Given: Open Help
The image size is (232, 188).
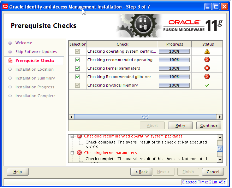Looking at the screenshot, I should (18, 172).
